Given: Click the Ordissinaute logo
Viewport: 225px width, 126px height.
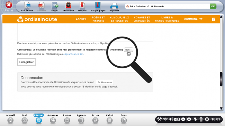Looking at the screenshot, I should click(x=37, y=19).
